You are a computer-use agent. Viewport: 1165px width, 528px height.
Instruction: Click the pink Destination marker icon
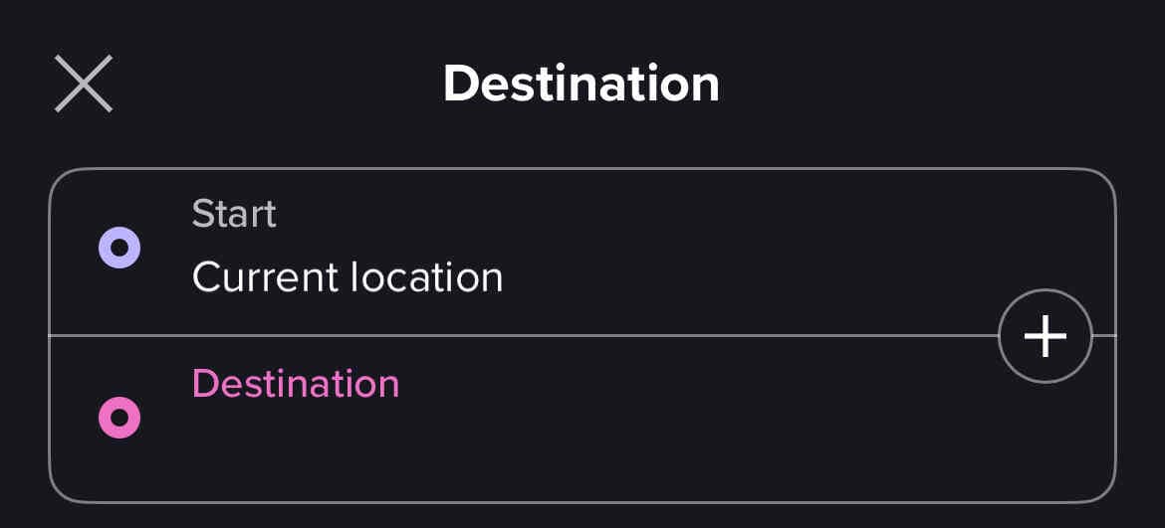point(119,418)
